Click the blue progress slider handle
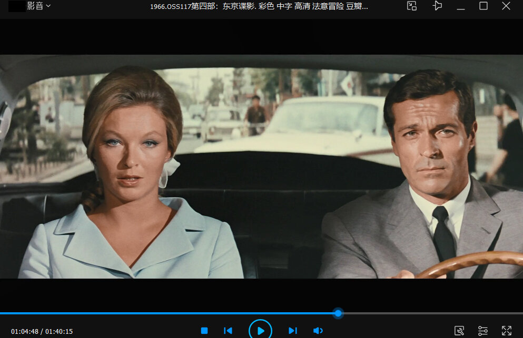 coord(338,313)
